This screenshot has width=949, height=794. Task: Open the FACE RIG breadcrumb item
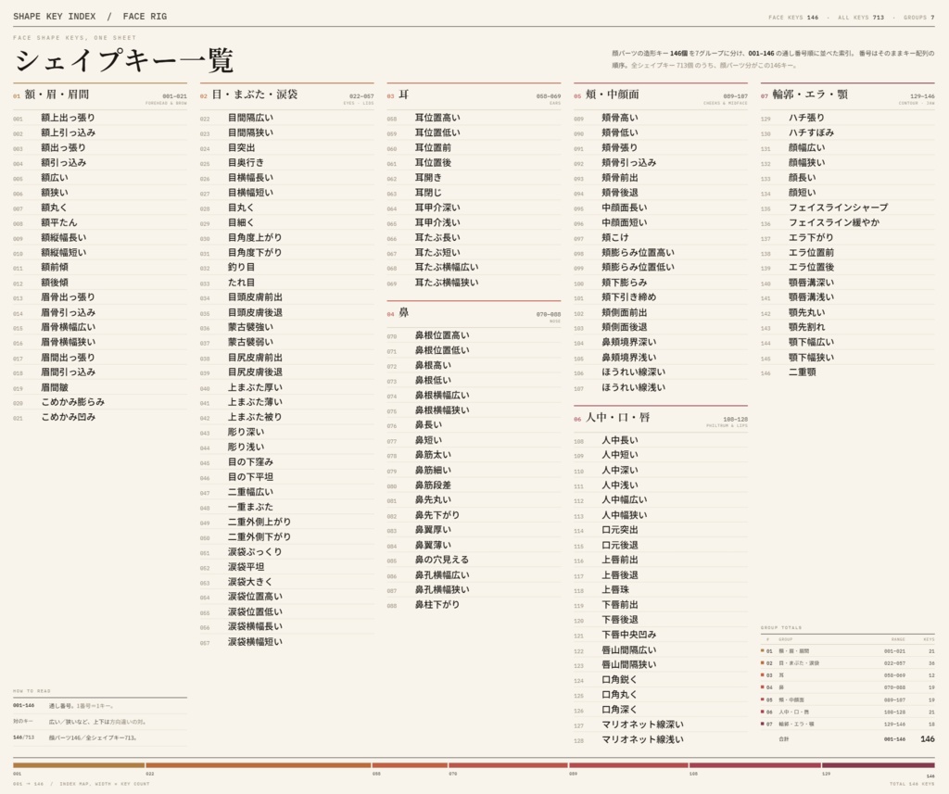pos(145,17)
